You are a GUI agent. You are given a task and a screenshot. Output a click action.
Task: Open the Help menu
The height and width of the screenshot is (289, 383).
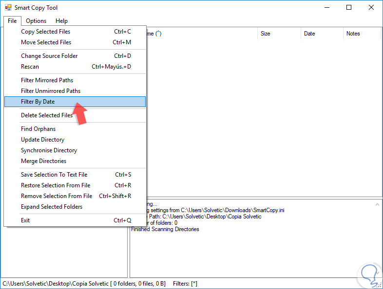tap(61, 21)
